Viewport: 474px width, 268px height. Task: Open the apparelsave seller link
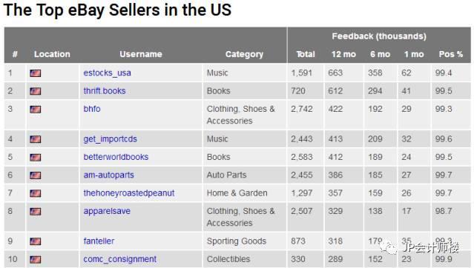(x=107, y=211)
